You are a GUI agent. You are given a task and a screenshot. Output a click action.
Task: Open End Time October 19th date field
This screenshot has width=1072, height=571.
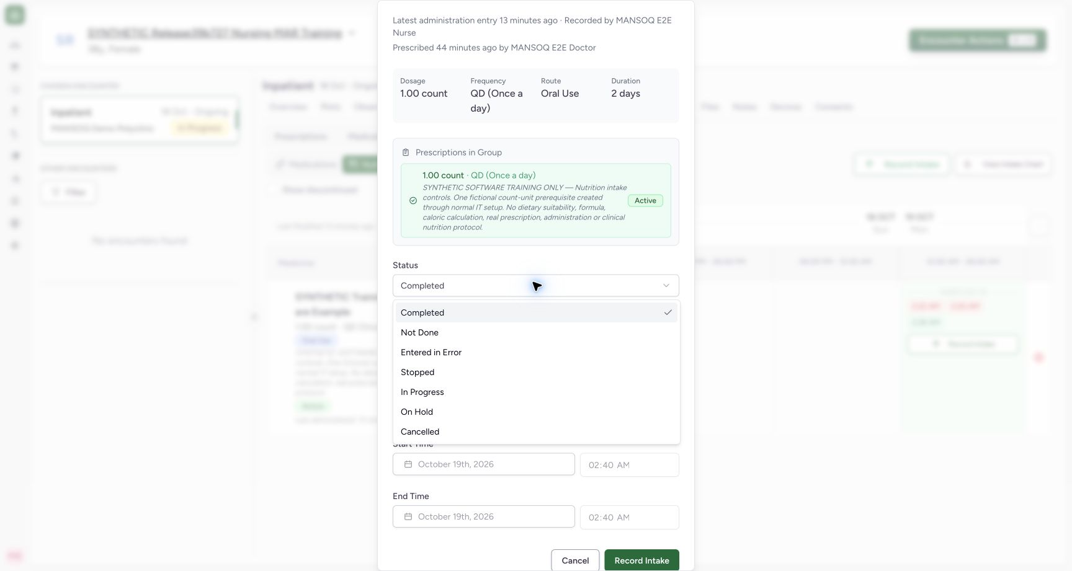tap(484, 516)
